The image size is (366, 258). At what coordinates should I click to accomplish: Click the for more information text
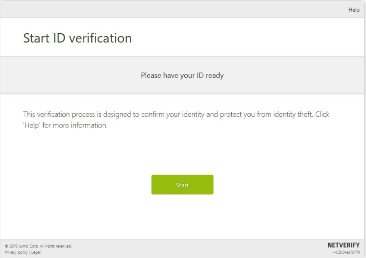pyautogui.click(x=75, y=125)
